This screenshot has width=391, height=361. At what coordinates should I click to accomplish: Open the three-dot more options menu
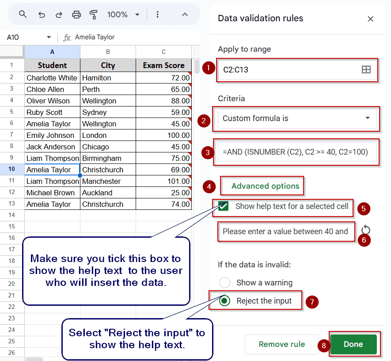click(x=157, y=15)
